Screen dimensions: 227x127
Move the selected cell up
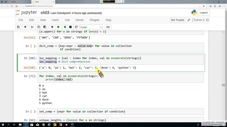click(x=52, y=27)
